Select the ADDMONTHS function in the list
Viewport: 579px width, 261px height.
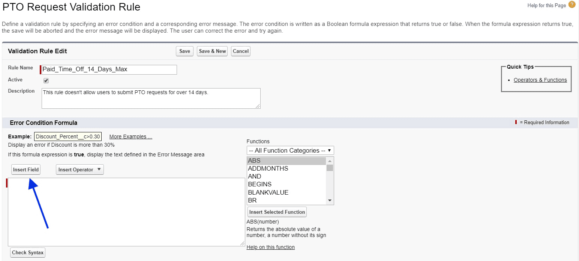tap(268, 168)
